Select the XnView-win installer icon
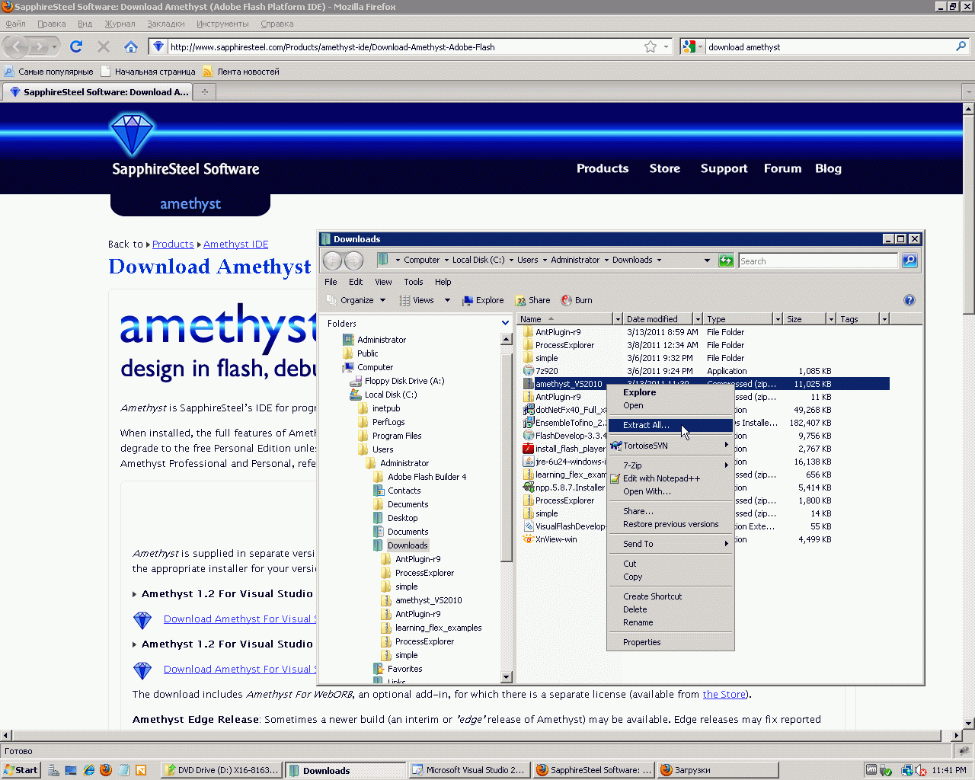This screenshot has height=780, width=975. pos(529,539)
